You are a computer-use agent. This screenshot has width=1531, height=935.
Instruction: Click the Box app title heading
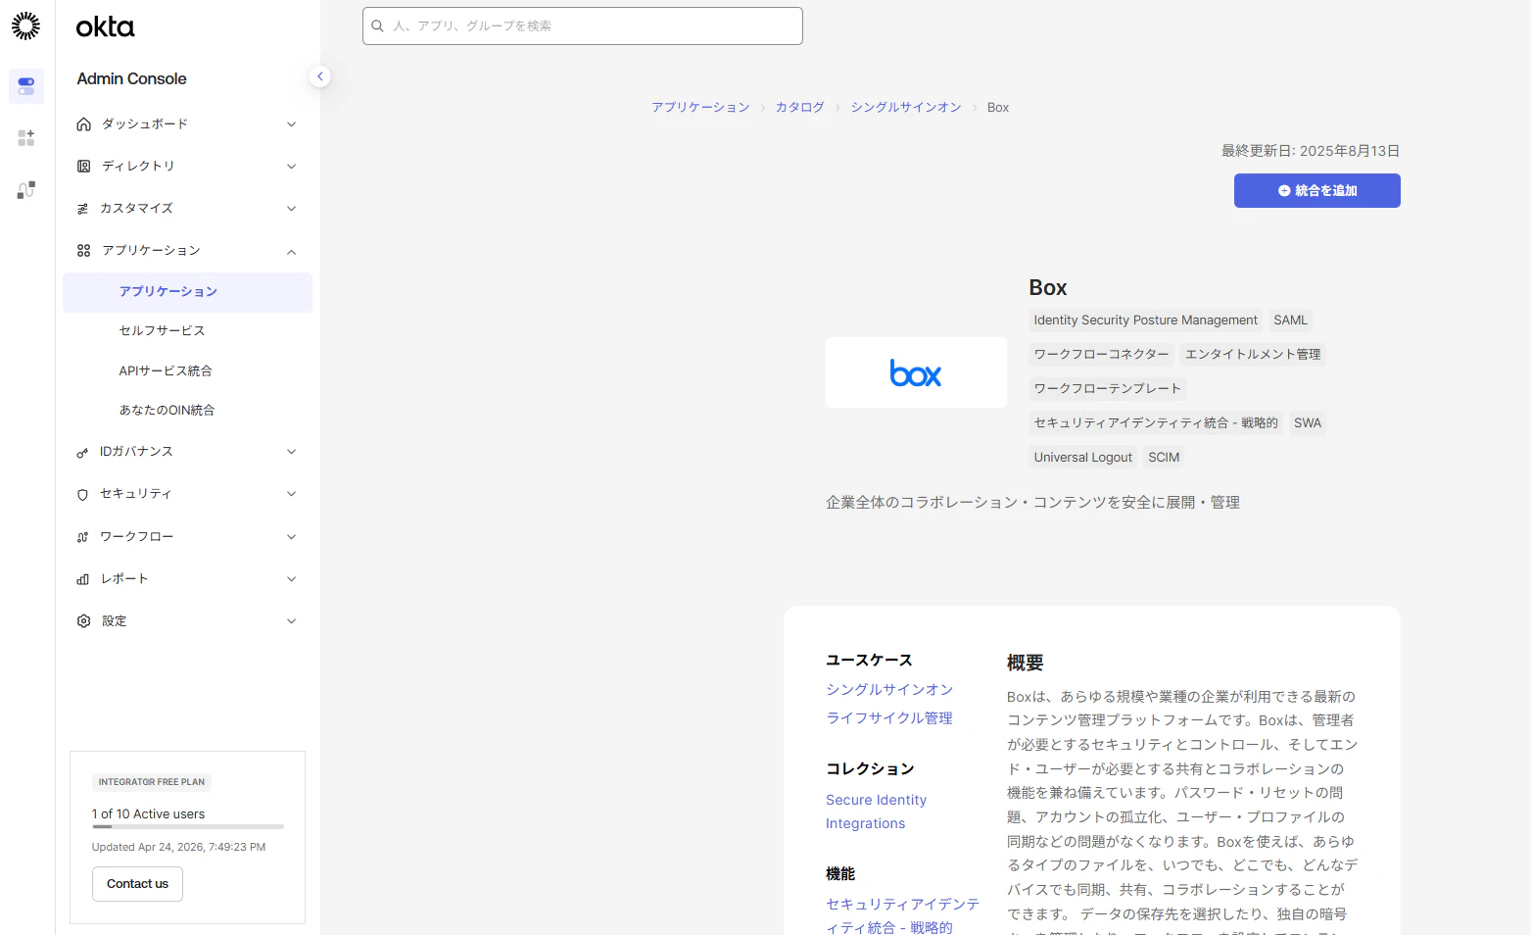(1048, 288)
